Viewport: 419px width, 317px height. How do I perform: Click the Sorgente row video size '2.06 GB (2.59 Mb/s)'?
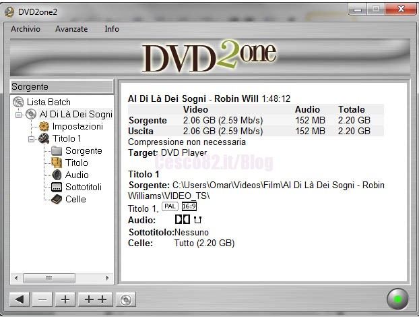click(x=223, y=120)
